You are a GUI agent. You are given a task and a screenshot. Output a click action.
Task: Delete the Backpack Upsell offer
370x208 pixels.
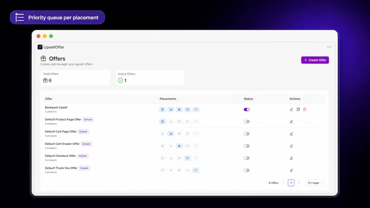[x=305, y=109]
